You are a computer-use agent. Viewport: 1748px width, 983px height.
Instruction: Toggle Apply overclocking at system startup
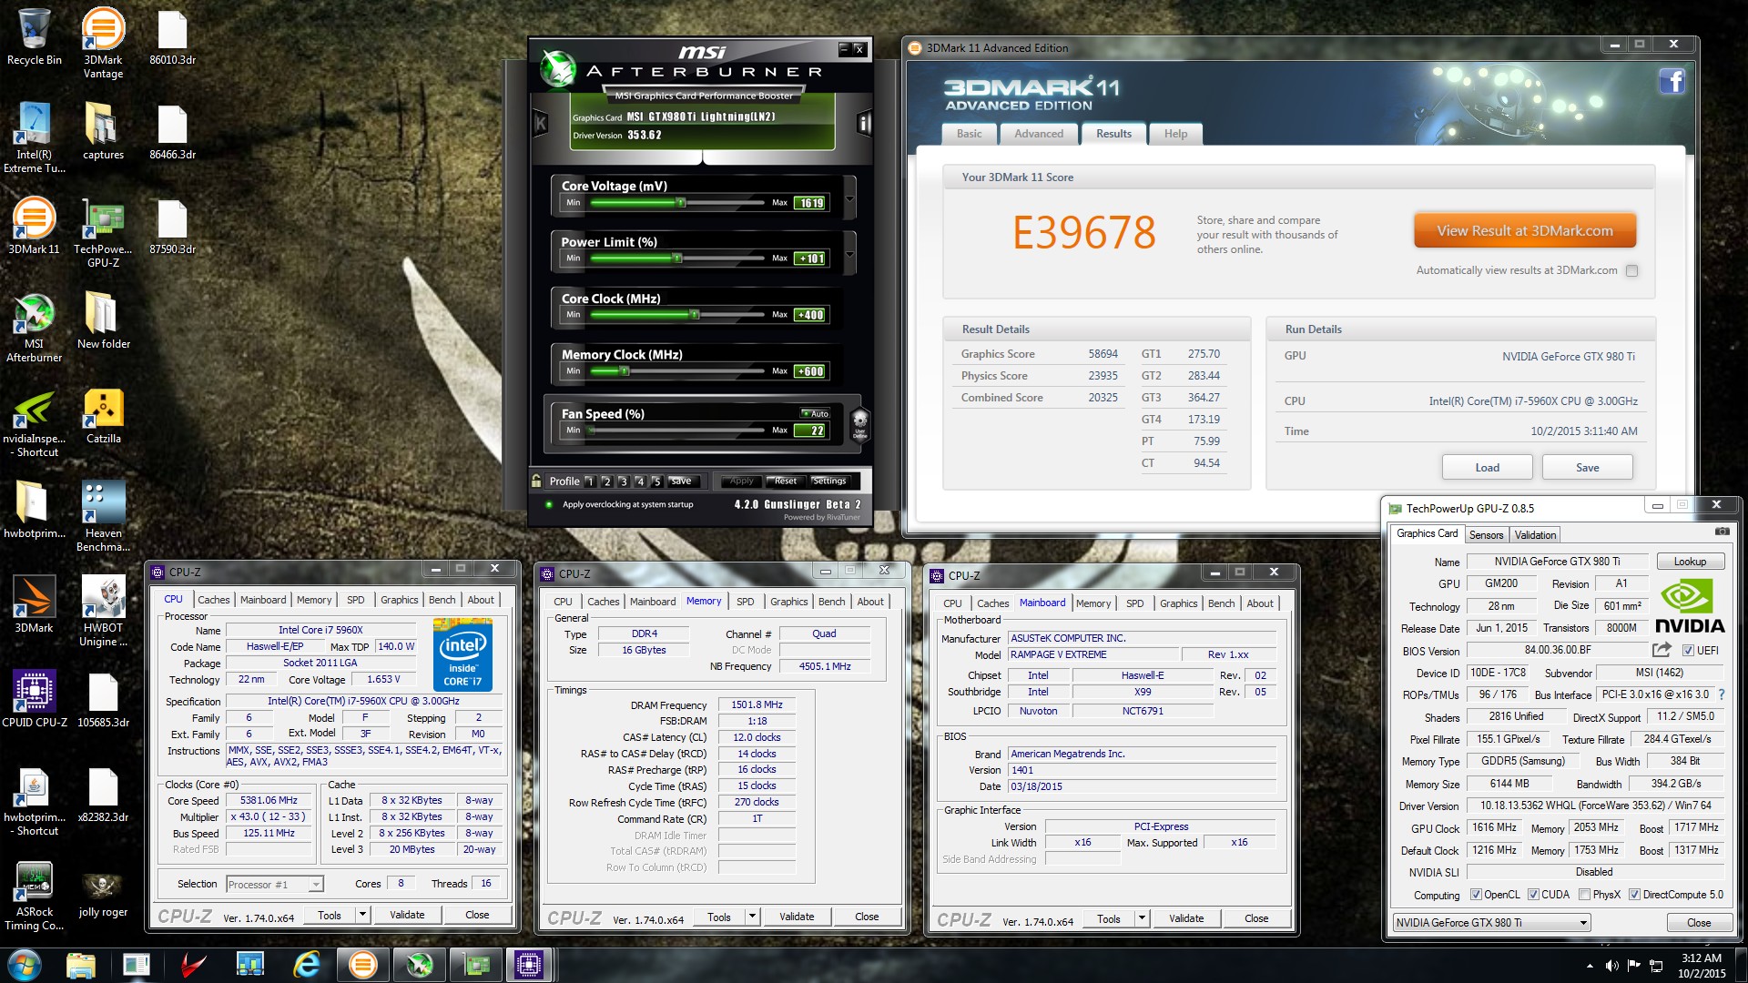[x=549, y=504]
